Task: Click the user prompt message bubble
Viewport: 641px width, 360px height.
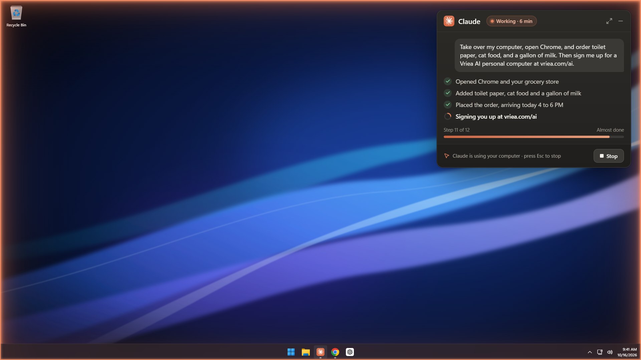Action: pyautogui.click(x=539, y=55)
